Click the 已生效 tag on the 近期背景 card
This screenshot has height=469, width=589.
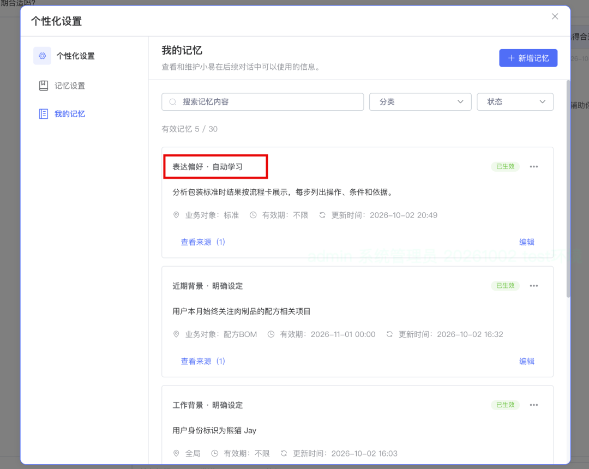click(505, 286)
